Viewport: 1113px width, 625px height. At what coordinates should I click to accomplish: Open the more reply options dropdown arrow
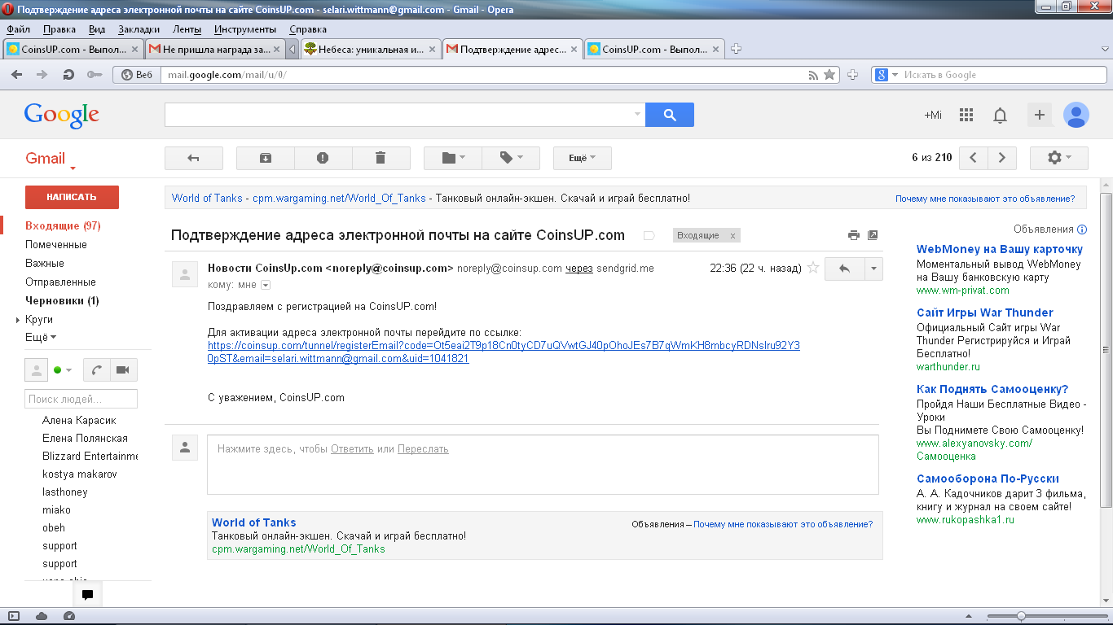click(x=873, y=269)
